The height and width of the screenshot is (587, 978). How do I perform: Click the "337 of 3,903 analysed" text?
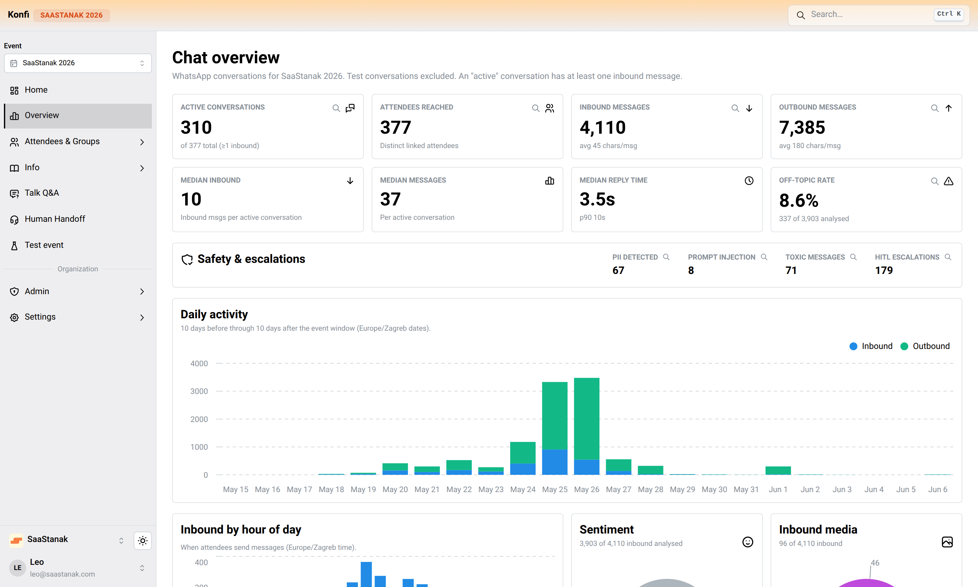(814, 219)
